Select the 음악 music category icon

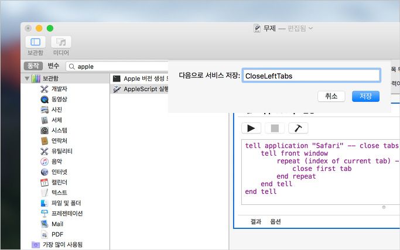pyautogui.click(x=45, y=162)
